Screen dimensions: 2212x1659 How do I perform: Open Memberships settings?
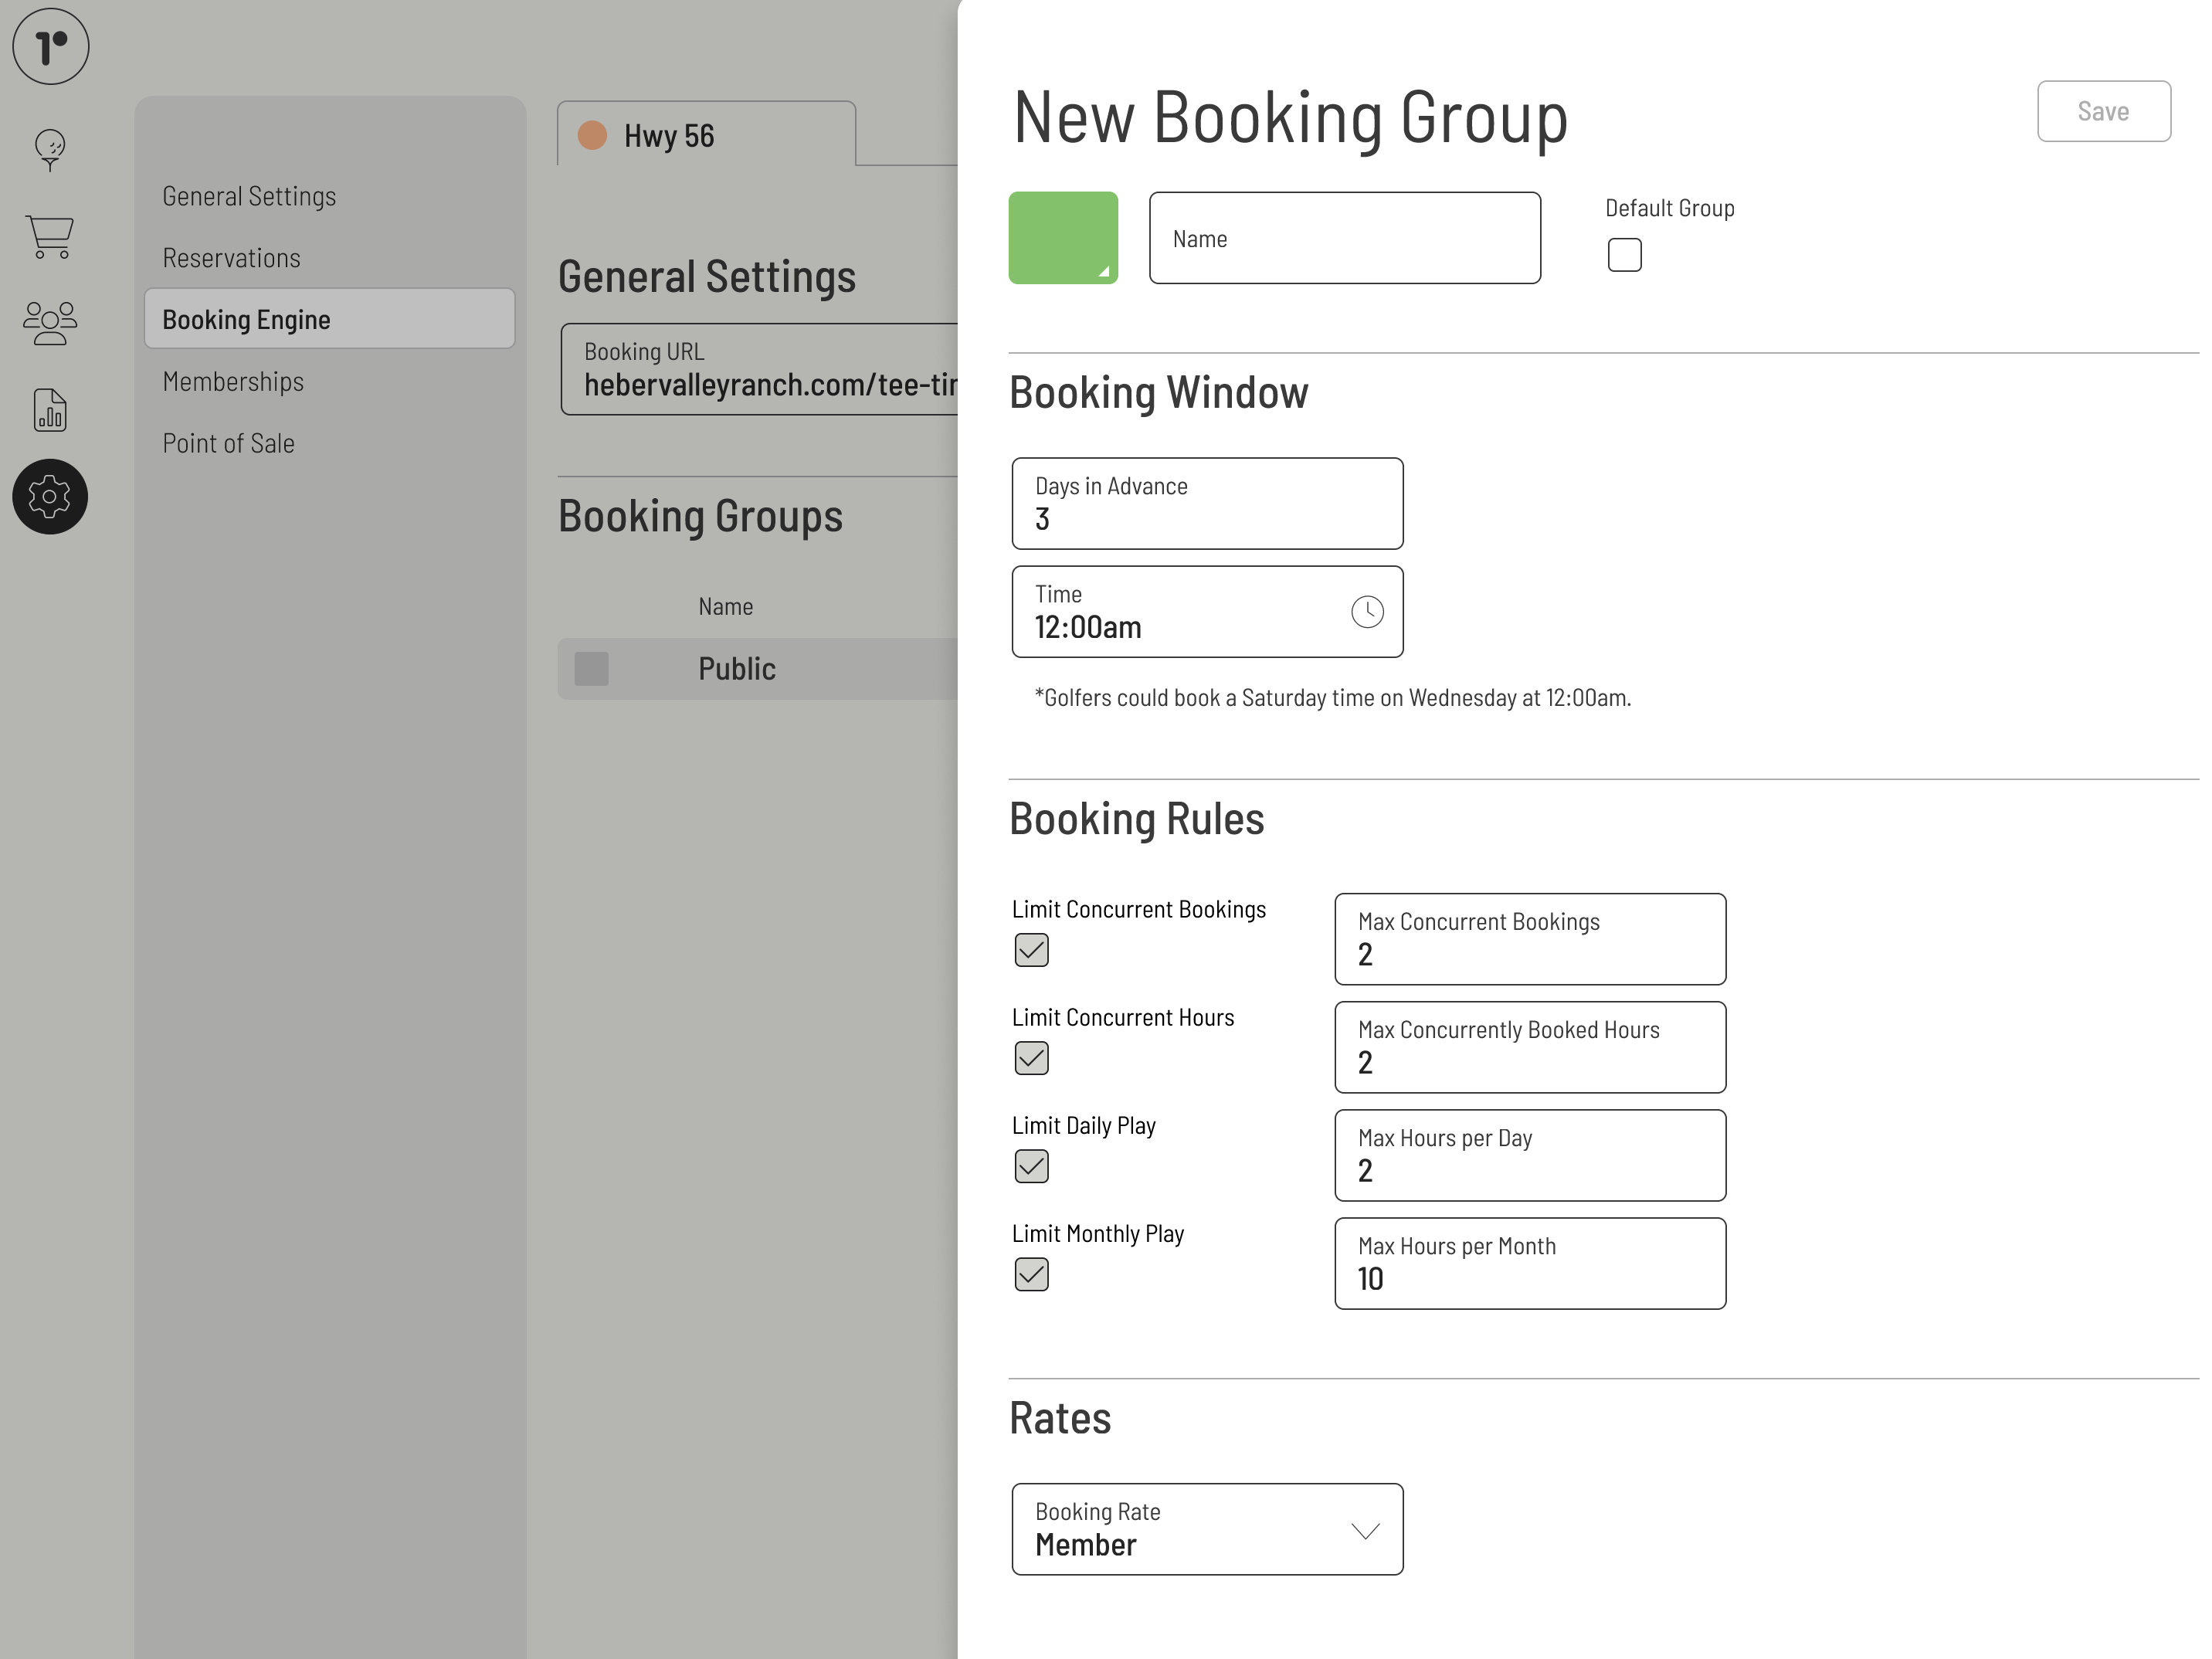click(x=233, y=381)
